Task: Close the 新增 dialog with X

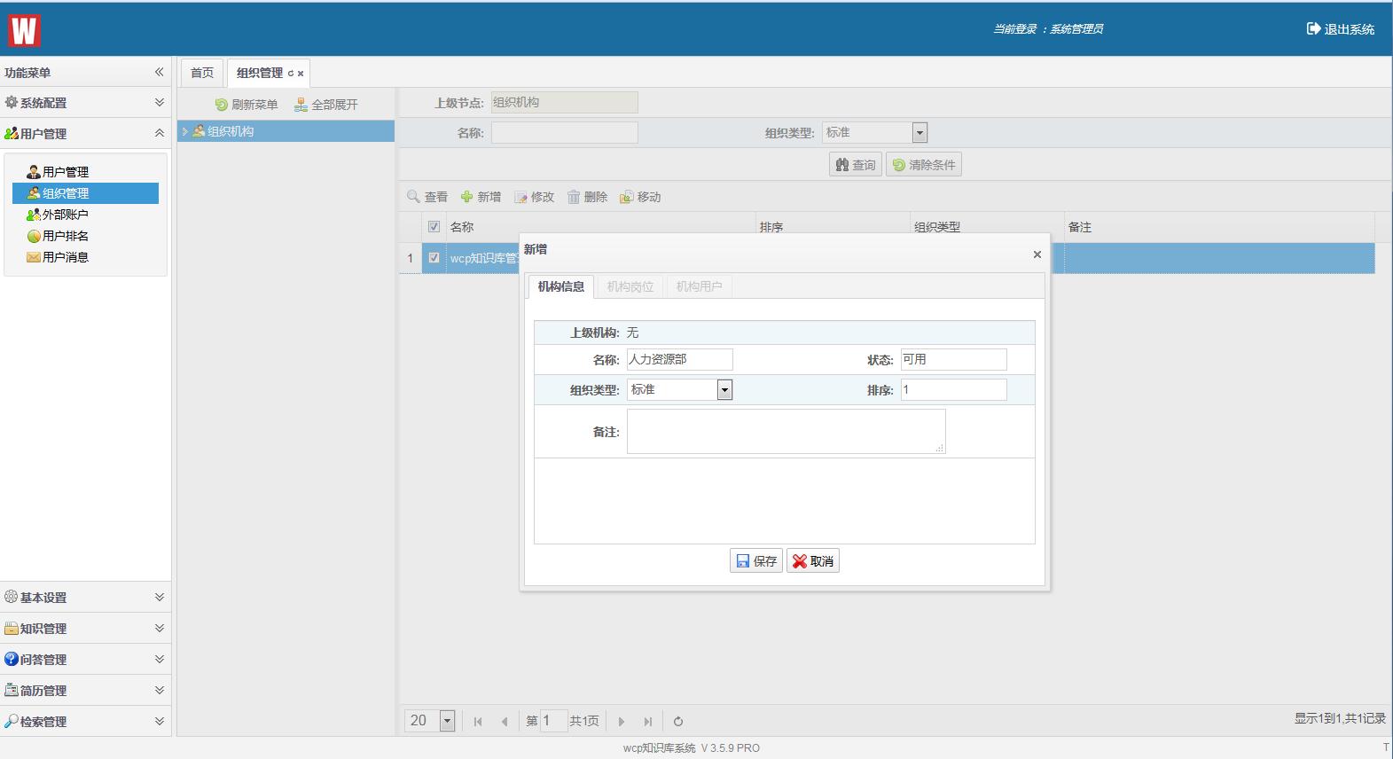Action: [1037, 254]
